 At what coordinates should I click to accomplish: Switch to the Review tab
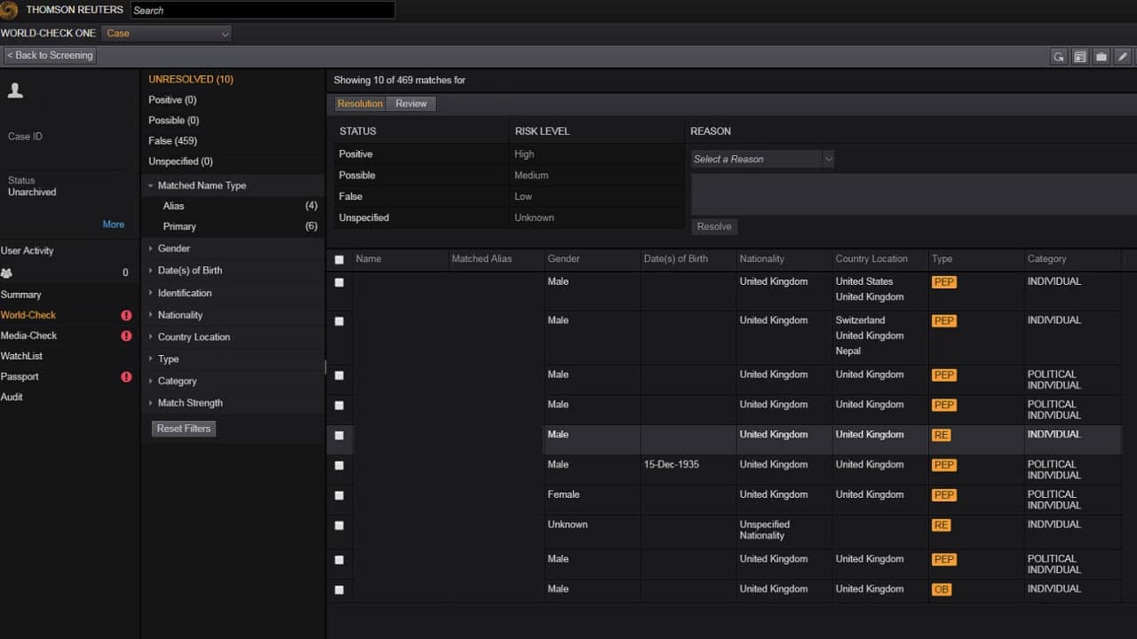[x=411, y=104]
